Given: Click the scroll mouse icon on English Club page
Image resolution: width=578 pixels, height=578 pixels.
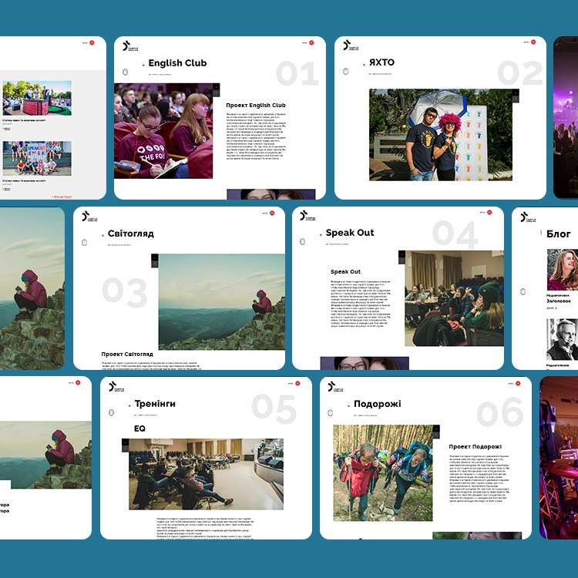Looking at the screenshot, I should (x=125, y=73).
